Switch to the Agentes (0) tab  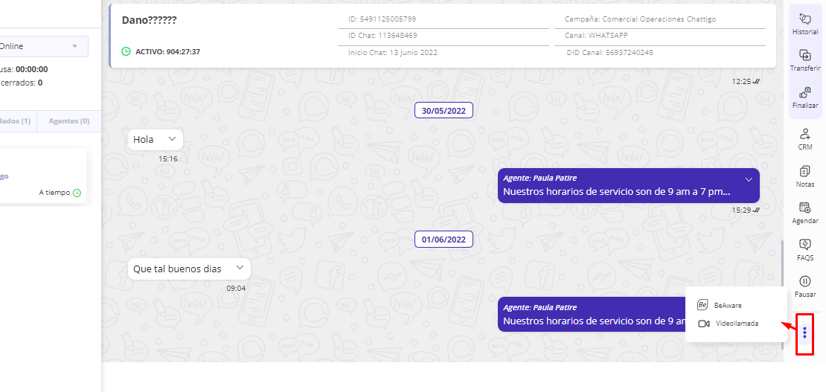coord(68,121)
